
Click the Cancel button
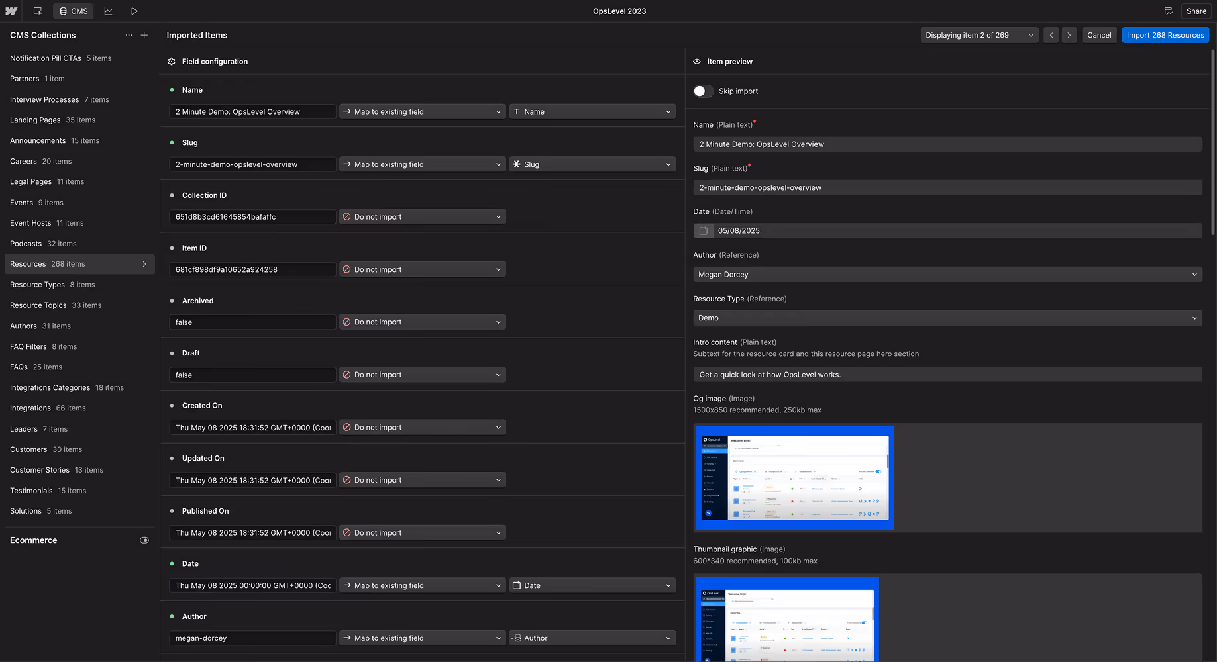1099,35
